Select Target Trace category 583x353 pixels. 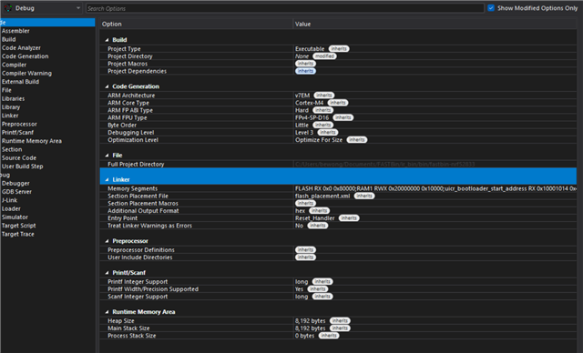(x=18, y=234)
